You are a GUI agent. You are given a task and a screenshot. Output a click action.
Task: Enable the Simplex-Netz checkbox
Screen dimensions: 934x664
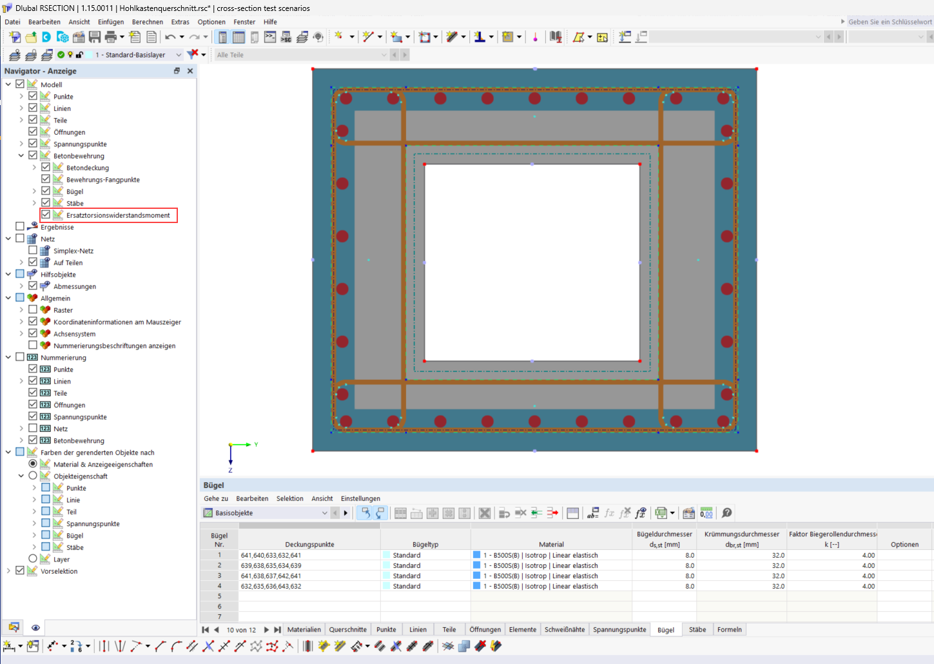33,250
